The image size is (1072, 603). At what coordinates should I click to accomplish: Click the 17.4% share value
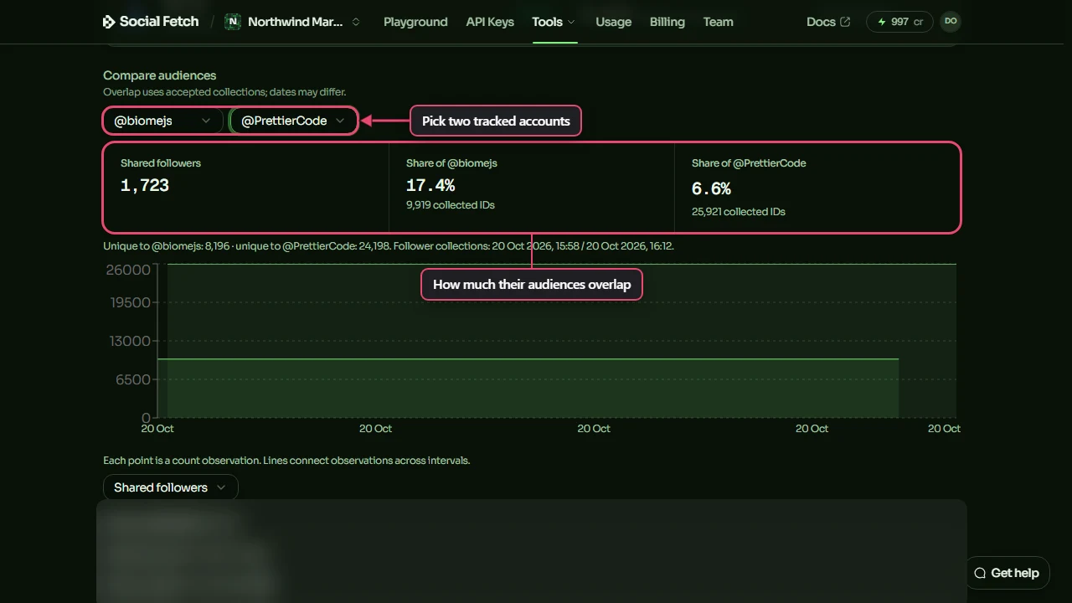(x=430, y=185)
